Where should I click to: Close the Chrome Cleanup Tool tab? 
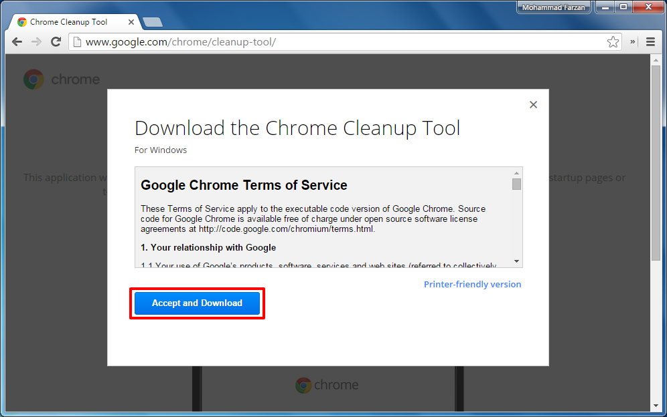click(x=131, y=21)
